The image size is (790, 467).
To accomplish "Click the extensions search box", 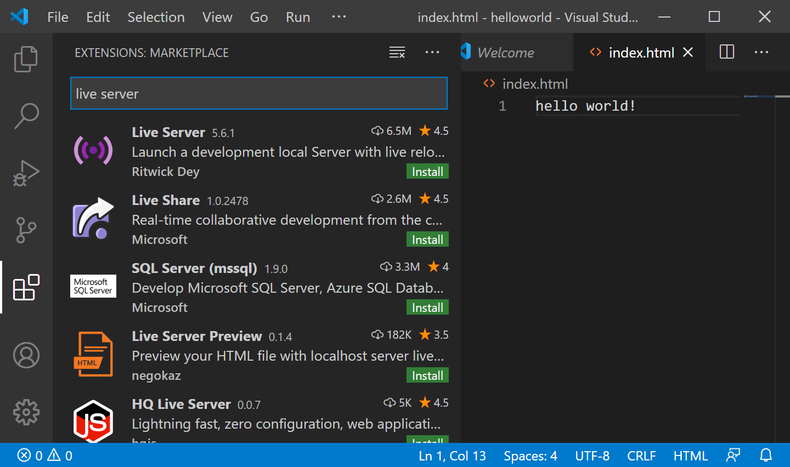I will point(258,93).
